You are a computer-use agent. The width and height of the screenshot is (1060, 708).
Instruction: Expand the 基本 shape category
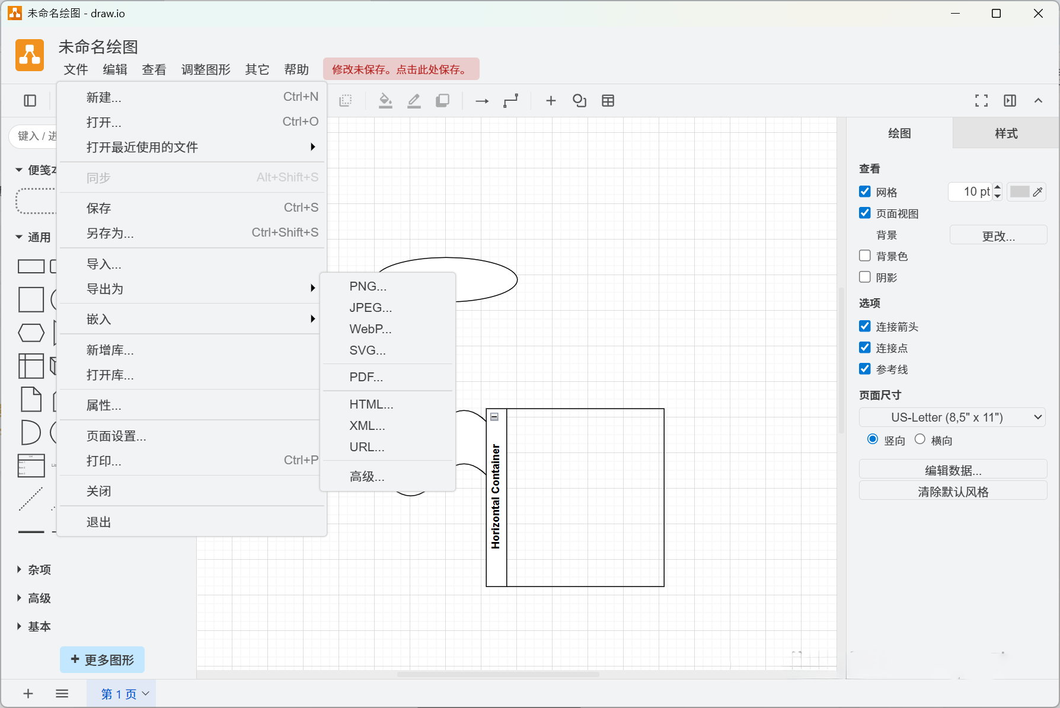click(x=33, y=627)
